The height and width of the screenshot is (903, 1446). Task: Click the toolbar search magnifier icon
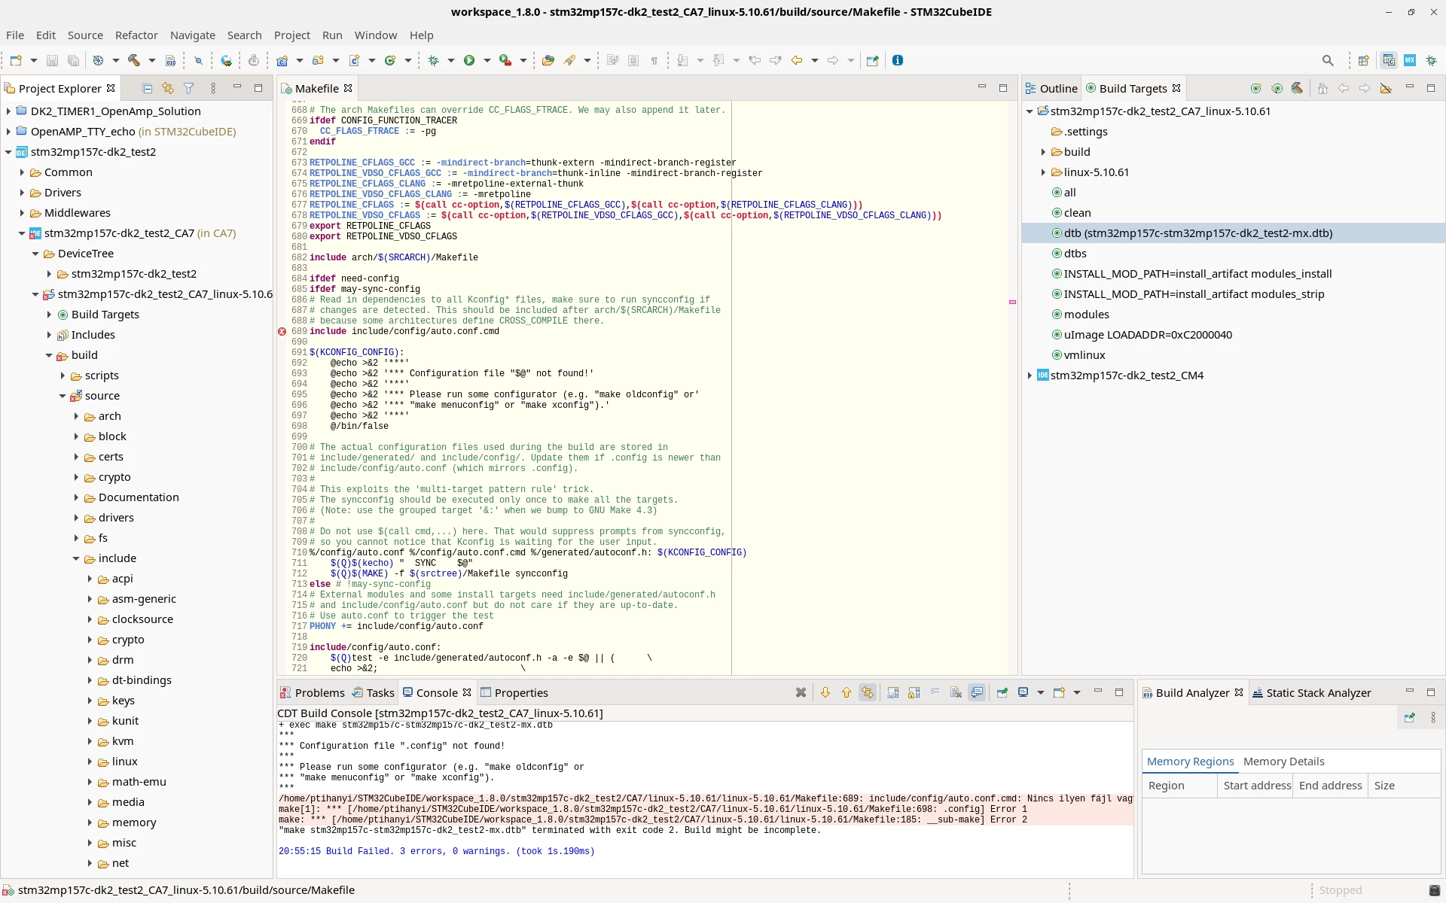(1328, 60)
